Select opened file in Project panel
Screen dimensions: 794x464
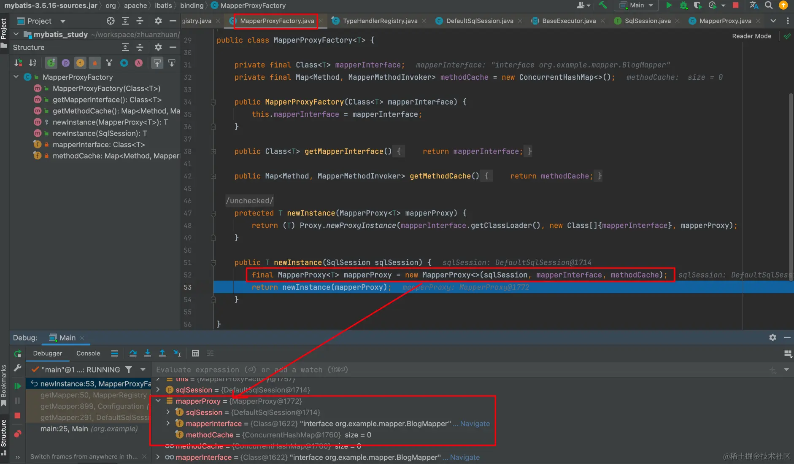111,21
